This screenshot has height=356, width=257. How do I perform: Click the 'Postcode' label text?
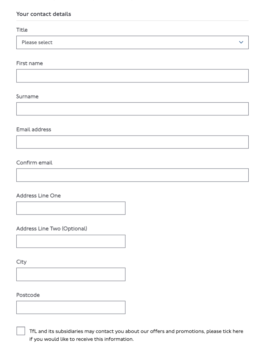(28, 295)
